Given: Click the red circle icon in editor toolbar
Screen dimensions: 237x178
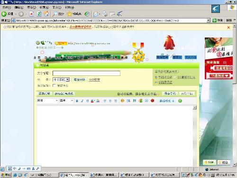Looking at the screenshot, I should 153,101.
